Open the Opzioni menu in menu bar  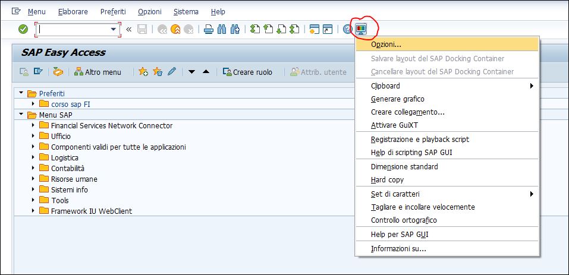pyautogui.click(x=149, y=12)
